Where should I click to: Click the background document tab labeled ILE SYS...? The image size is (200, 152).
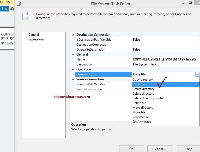(7, 2)
